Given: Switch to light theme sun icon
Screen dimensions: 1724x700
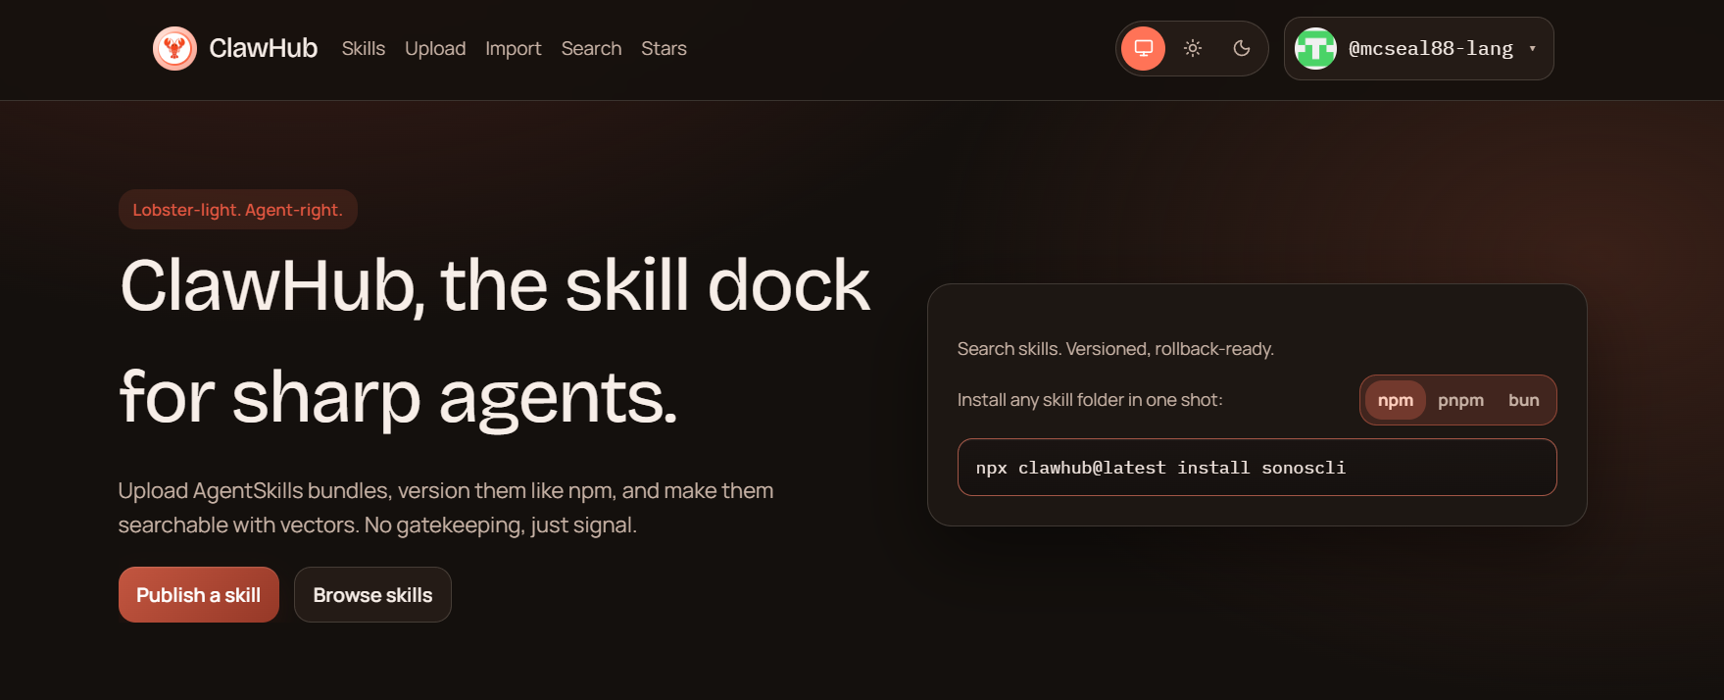Looking at the screenshot, I should click(x=1192, y=48).
